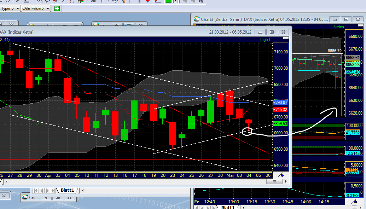Click the daily chart scrollbar thumb

[x=274, y=181]
